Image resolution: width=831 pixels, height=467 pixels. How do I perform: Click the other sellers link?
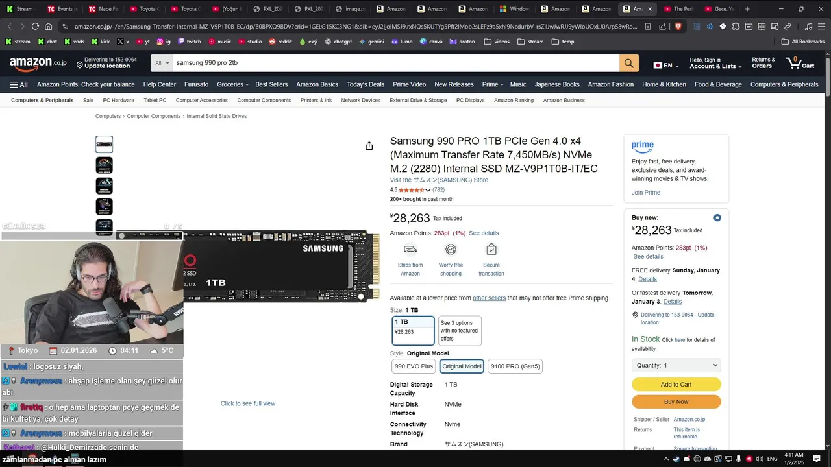pyautogui.click(x=489, y=298)
